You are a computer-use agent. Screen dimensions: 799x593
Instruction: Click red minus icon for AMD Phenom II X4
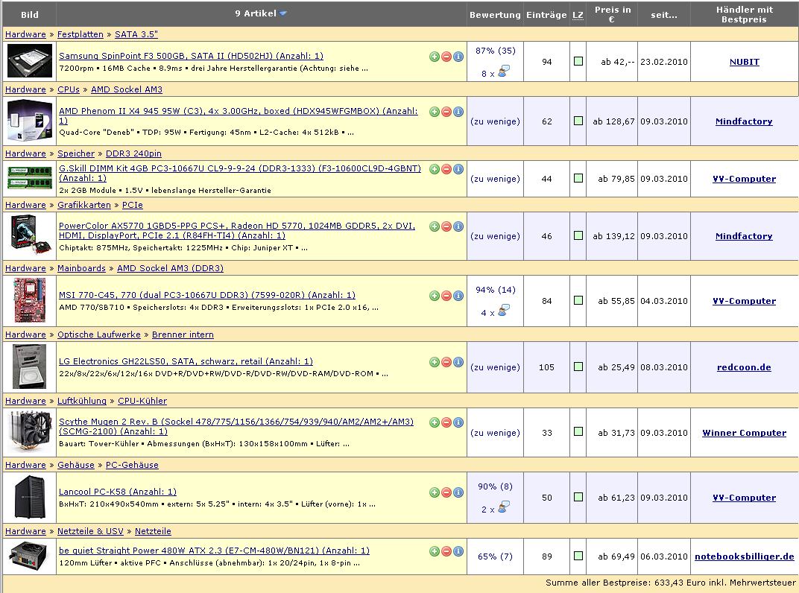click(446, 112)
